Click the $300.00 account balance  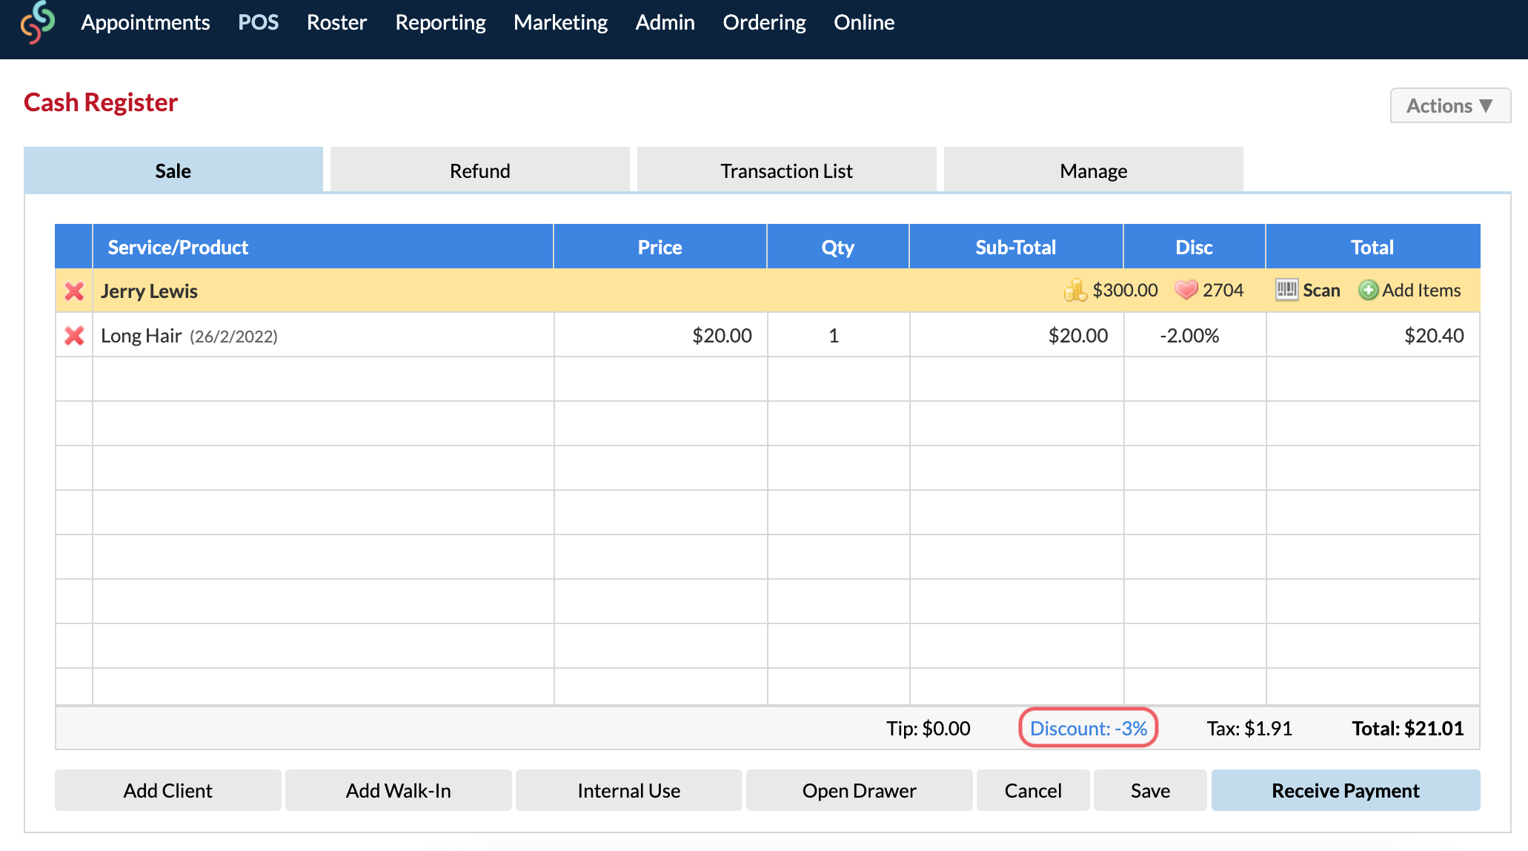click(x=1125, y=290)
